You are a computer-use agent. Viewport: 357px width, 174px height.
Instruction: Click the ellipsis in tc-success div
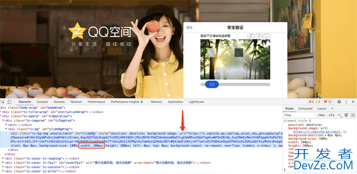[66, 167]
